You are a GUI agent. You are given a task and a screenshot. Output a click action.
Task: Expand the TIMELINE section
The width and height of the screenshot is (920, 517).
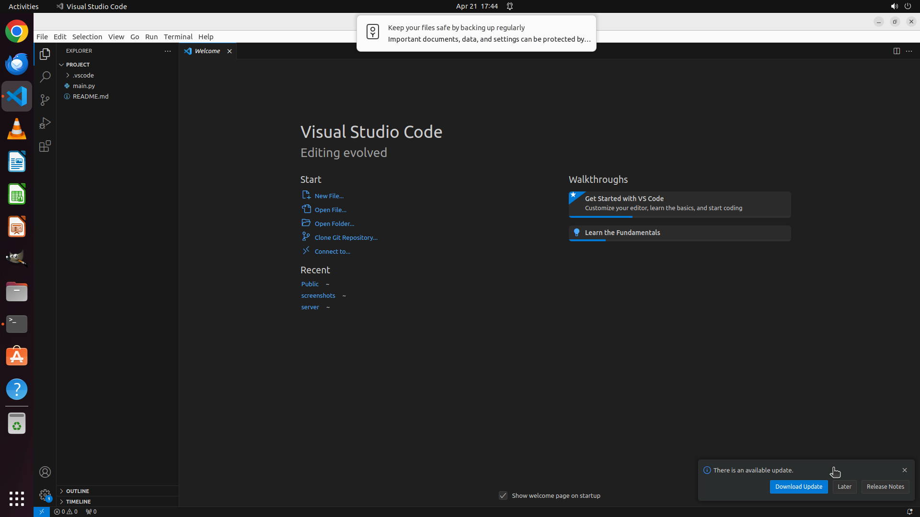(78, 501)
